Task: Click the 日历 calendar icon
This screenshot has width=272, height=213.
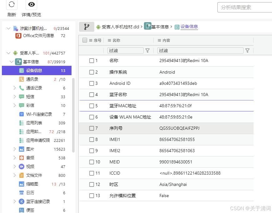Action: pos(22,192)
